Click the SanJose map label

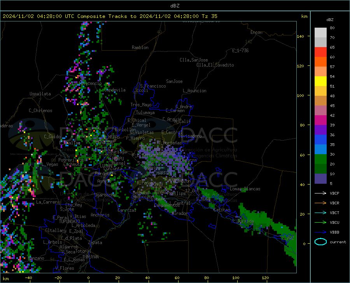pyautogui.click(x=174, y=81)
